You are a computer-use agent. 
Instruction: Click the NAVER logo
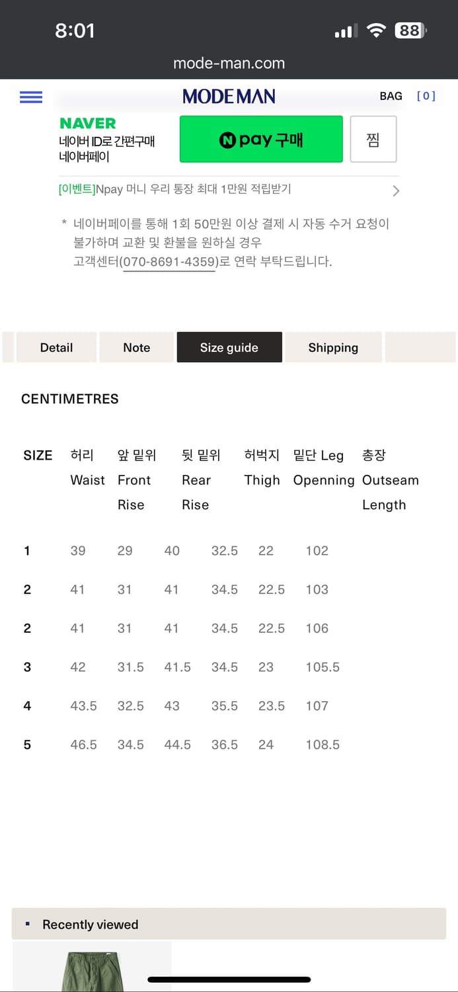point(87,124)
